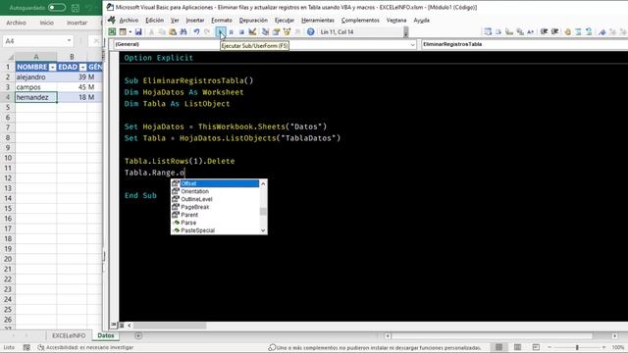Open the Archivo tab in Excel ribbon
The height and width of the screenshot is (353, 628).
point(16,23)
